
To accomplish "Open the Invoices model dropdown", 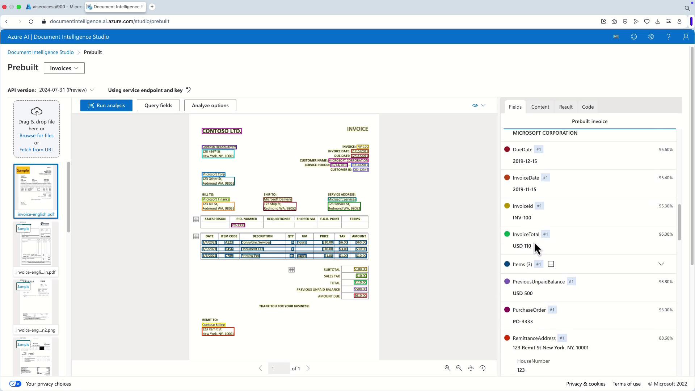I will 64,68.
